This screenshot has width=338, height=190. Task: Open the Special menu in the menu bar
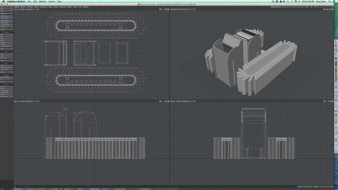click(x=52, y=1)
